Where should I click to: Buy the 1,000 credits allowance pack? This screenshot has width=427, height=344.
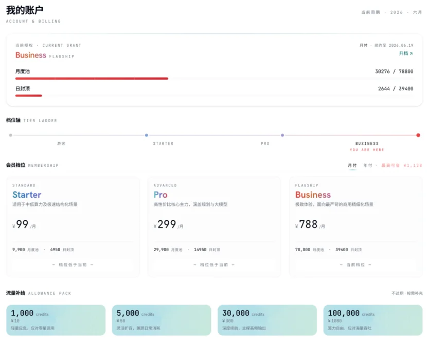pyautogui.click(x=56, y=320)
